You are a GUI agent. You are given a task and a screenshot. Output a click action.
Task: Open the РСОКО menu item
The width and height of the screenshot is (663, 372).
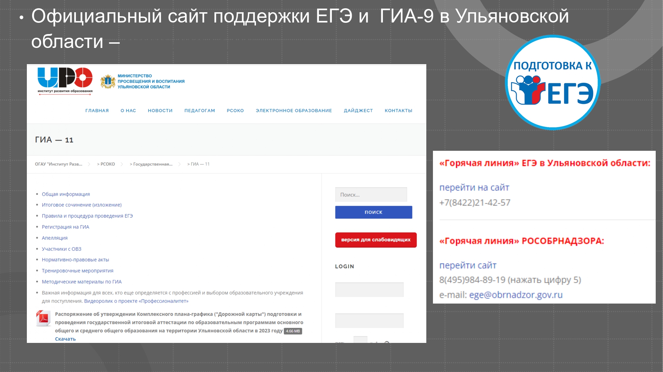click(235, 110)
